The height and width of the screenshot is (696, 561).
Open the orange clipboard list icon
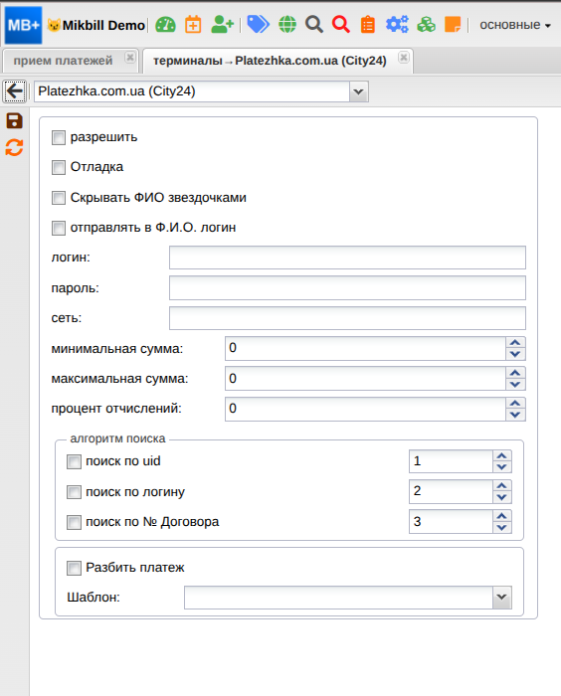pyautogui.click(x=368, y=25)
